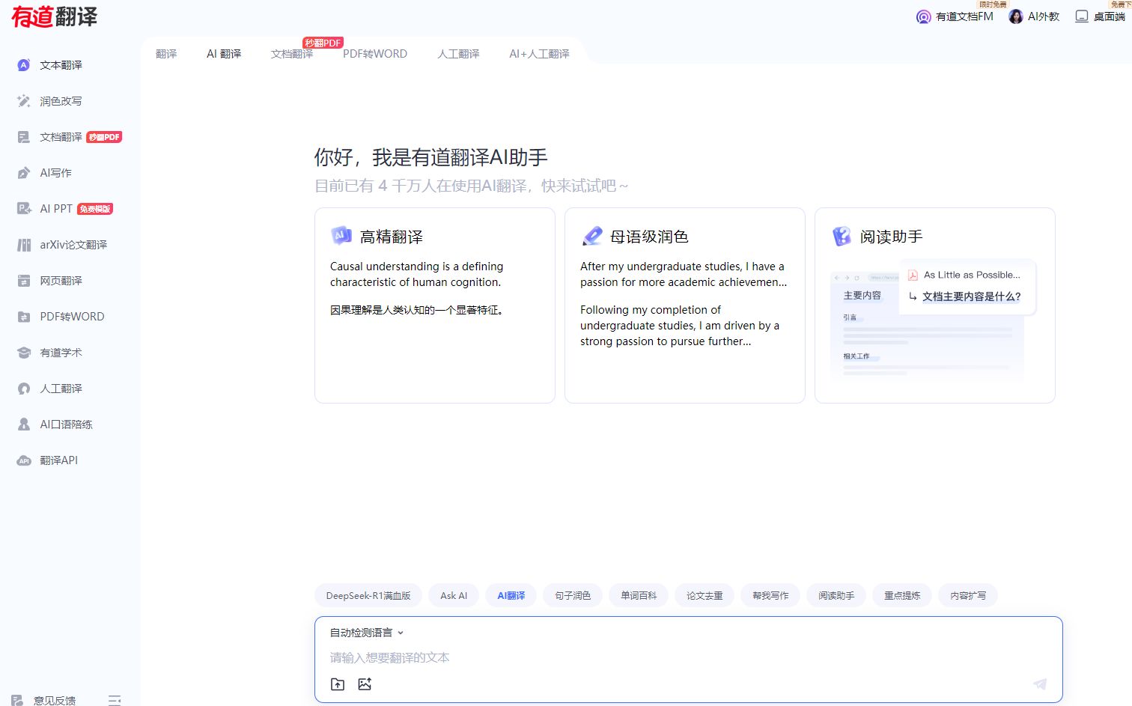Switch to the 翻译 top tab
This screenshot has width=1132, height=706.
pos(166,54)
